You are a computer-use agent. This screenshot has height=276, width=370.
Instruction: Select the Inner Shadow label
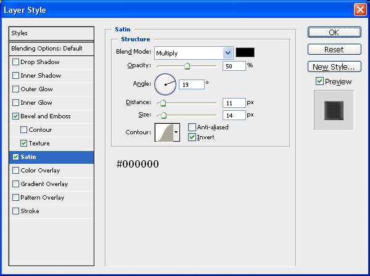tap(41, 75)
